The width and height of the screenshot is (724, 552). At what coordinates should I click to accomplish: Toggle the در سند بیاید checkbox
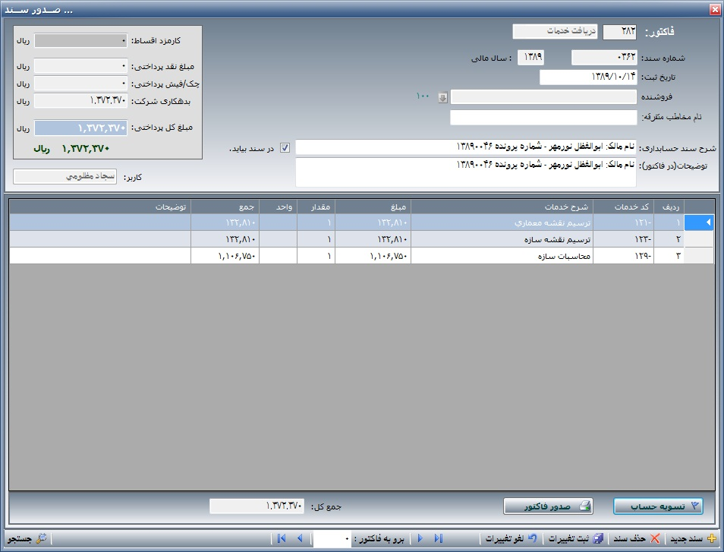(285, 148)
